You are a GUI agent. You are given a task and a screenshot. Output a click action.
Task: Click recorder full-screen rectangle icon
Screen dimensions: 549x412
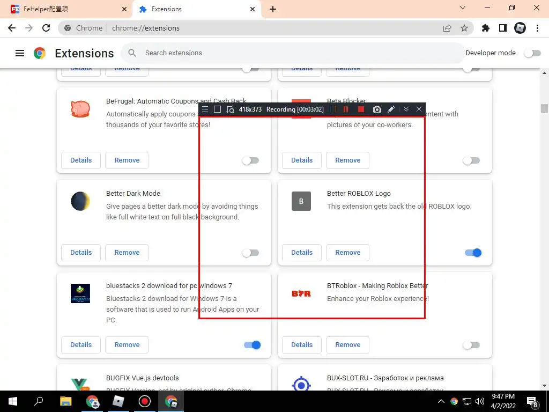coord(218,109)
